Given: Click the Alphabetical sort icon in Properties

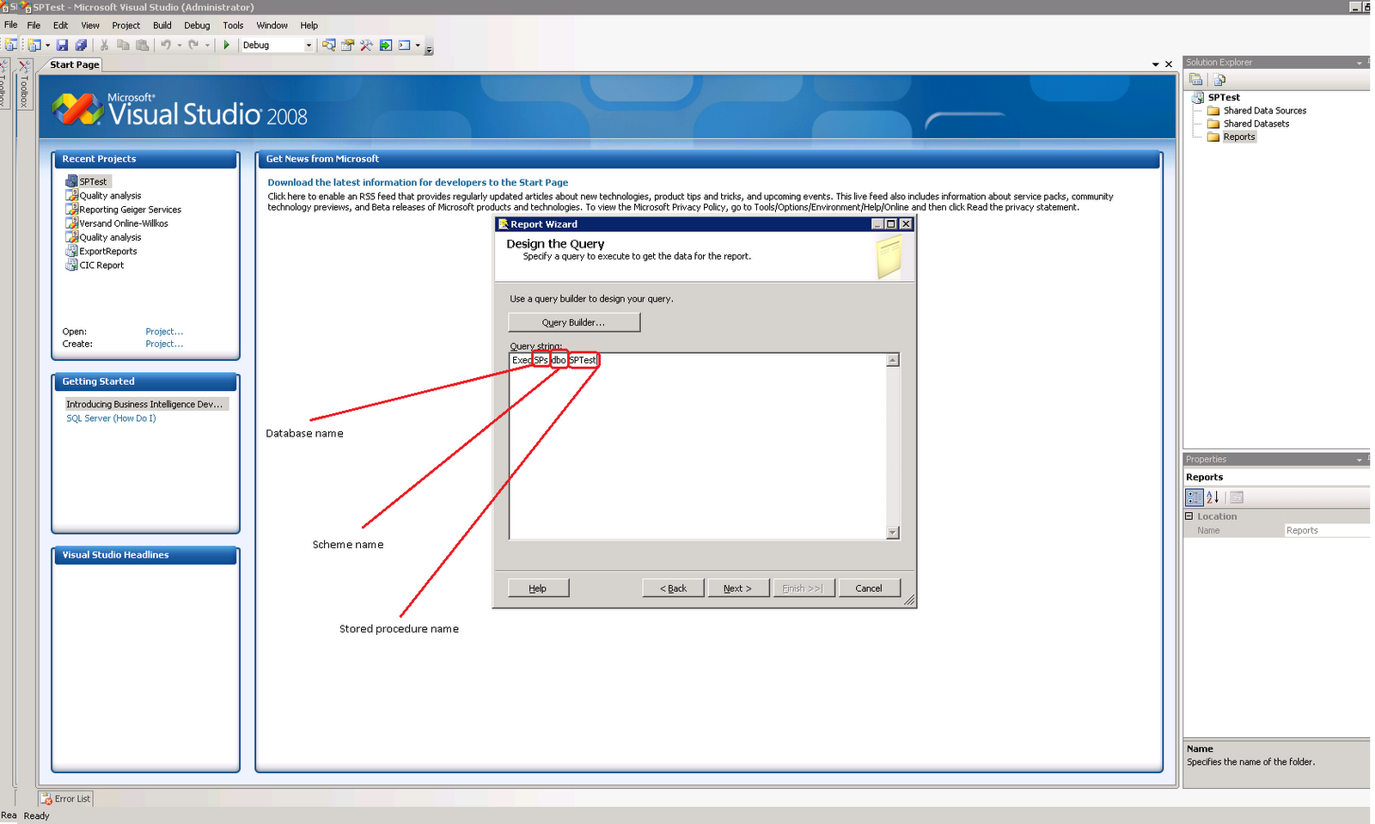Looking at the screenshot, I should click(1213, 497).
